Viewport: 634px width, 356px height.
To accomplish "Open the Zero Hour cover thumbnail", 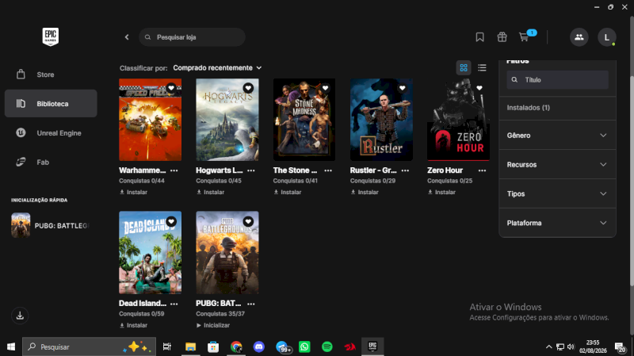I will [x=458, y=120].
